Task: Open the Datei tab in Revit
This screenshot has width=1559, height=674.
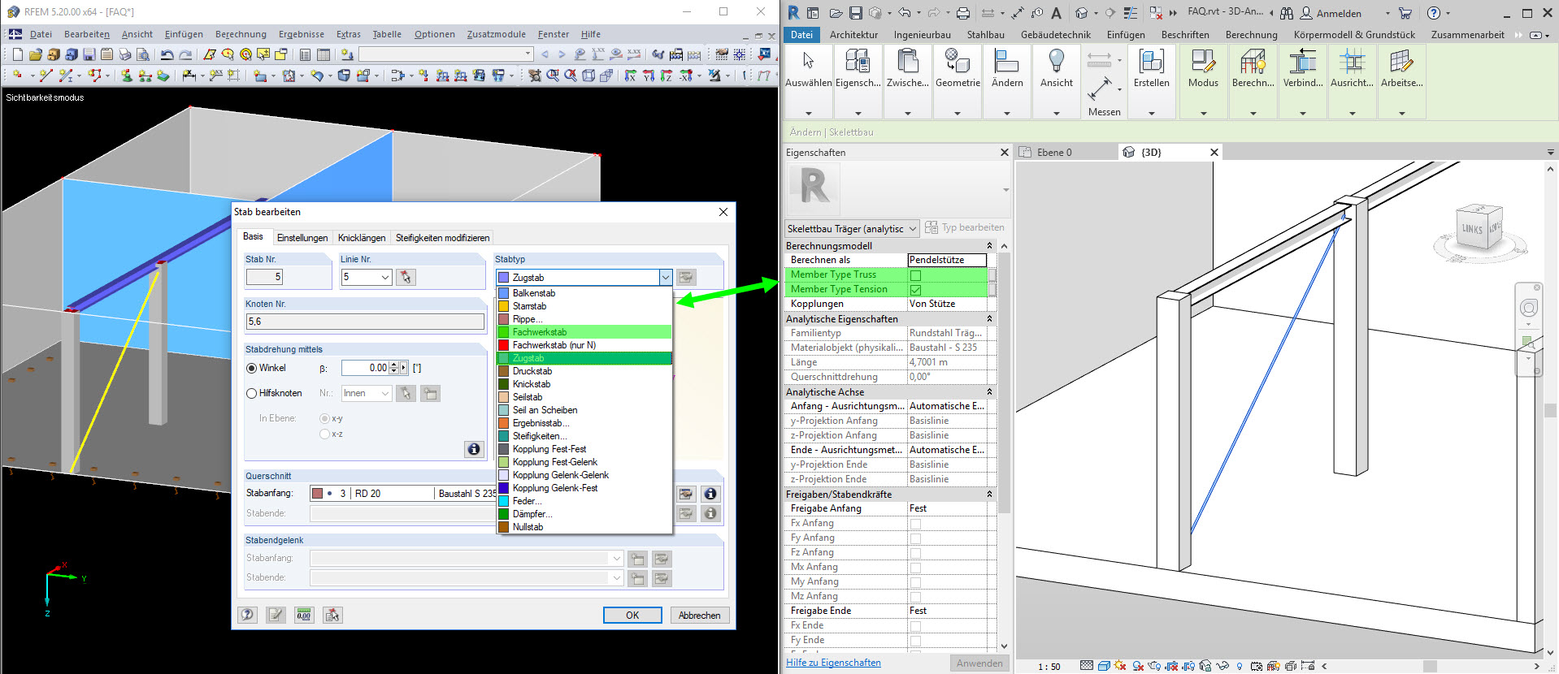Action: pos(801,35)
